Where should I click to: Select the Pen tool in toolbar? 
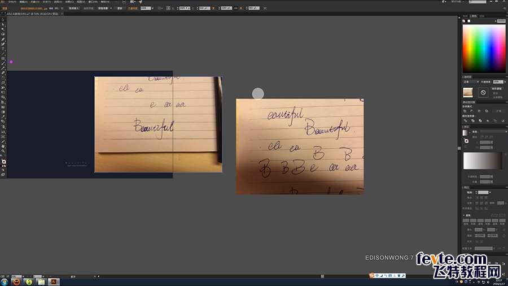(x=3, y=39)
